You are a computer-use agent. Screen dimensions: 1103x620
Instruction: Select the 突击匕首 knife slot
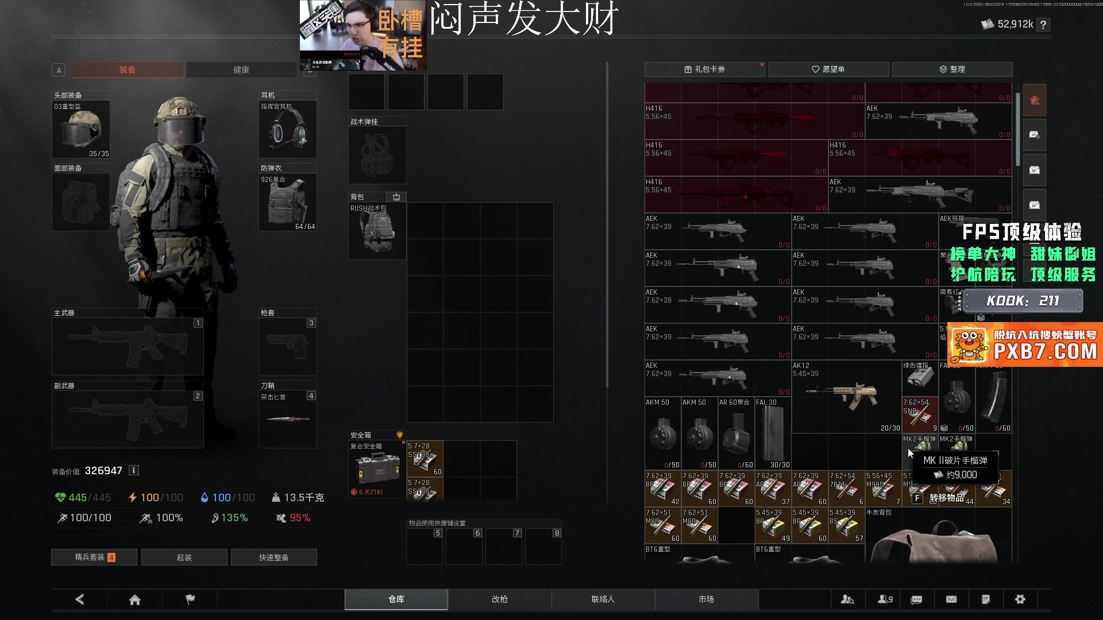[x=288, y=419]
